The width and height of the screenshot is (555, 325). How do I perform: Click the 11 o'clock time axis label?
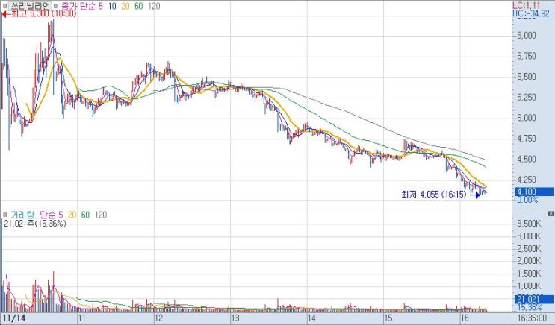click(x=81, y=318)
